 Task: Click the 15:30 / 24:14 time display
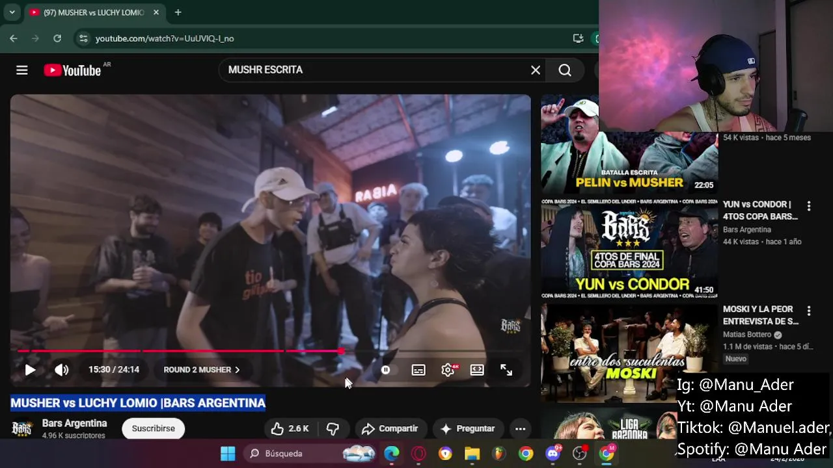[x=114, y=370]
